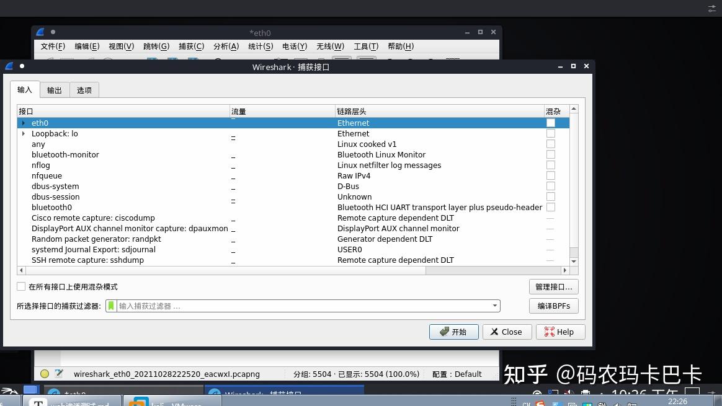
Task: Select the blue workspace icon in the taskbar
Action: click(30, 391)
